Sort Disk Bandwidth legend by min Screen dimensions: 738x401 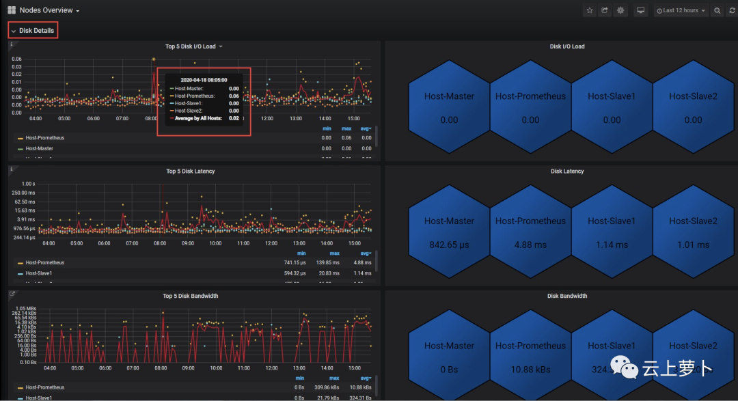(x=299, y=378)
